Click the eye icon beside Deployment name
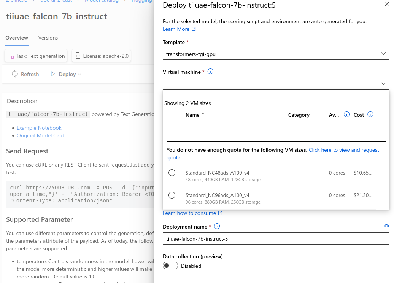The image size is (394, 283). pos(386,226)
